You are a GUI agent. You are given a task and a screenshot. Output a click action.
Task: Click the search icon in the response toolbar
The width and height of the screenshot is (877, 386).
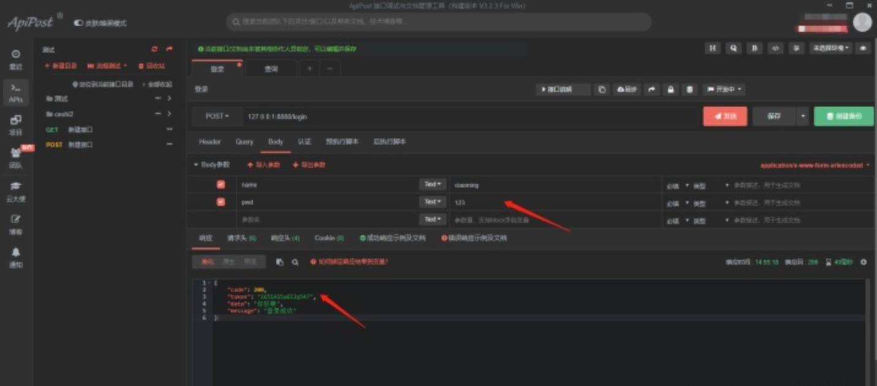click(x=295, y=262)
